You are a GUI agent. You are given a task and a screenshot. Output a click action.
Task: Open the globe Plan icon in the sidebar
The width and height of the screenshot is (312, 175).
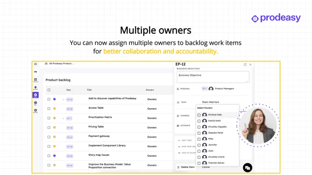[35, 103]
